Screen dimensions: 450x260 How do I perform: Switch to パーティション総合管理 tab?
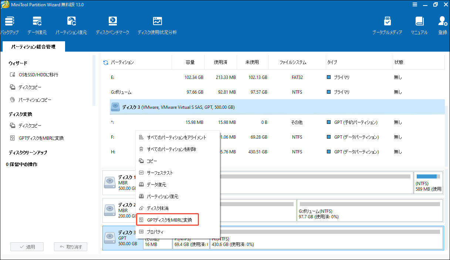coord(33,47)
